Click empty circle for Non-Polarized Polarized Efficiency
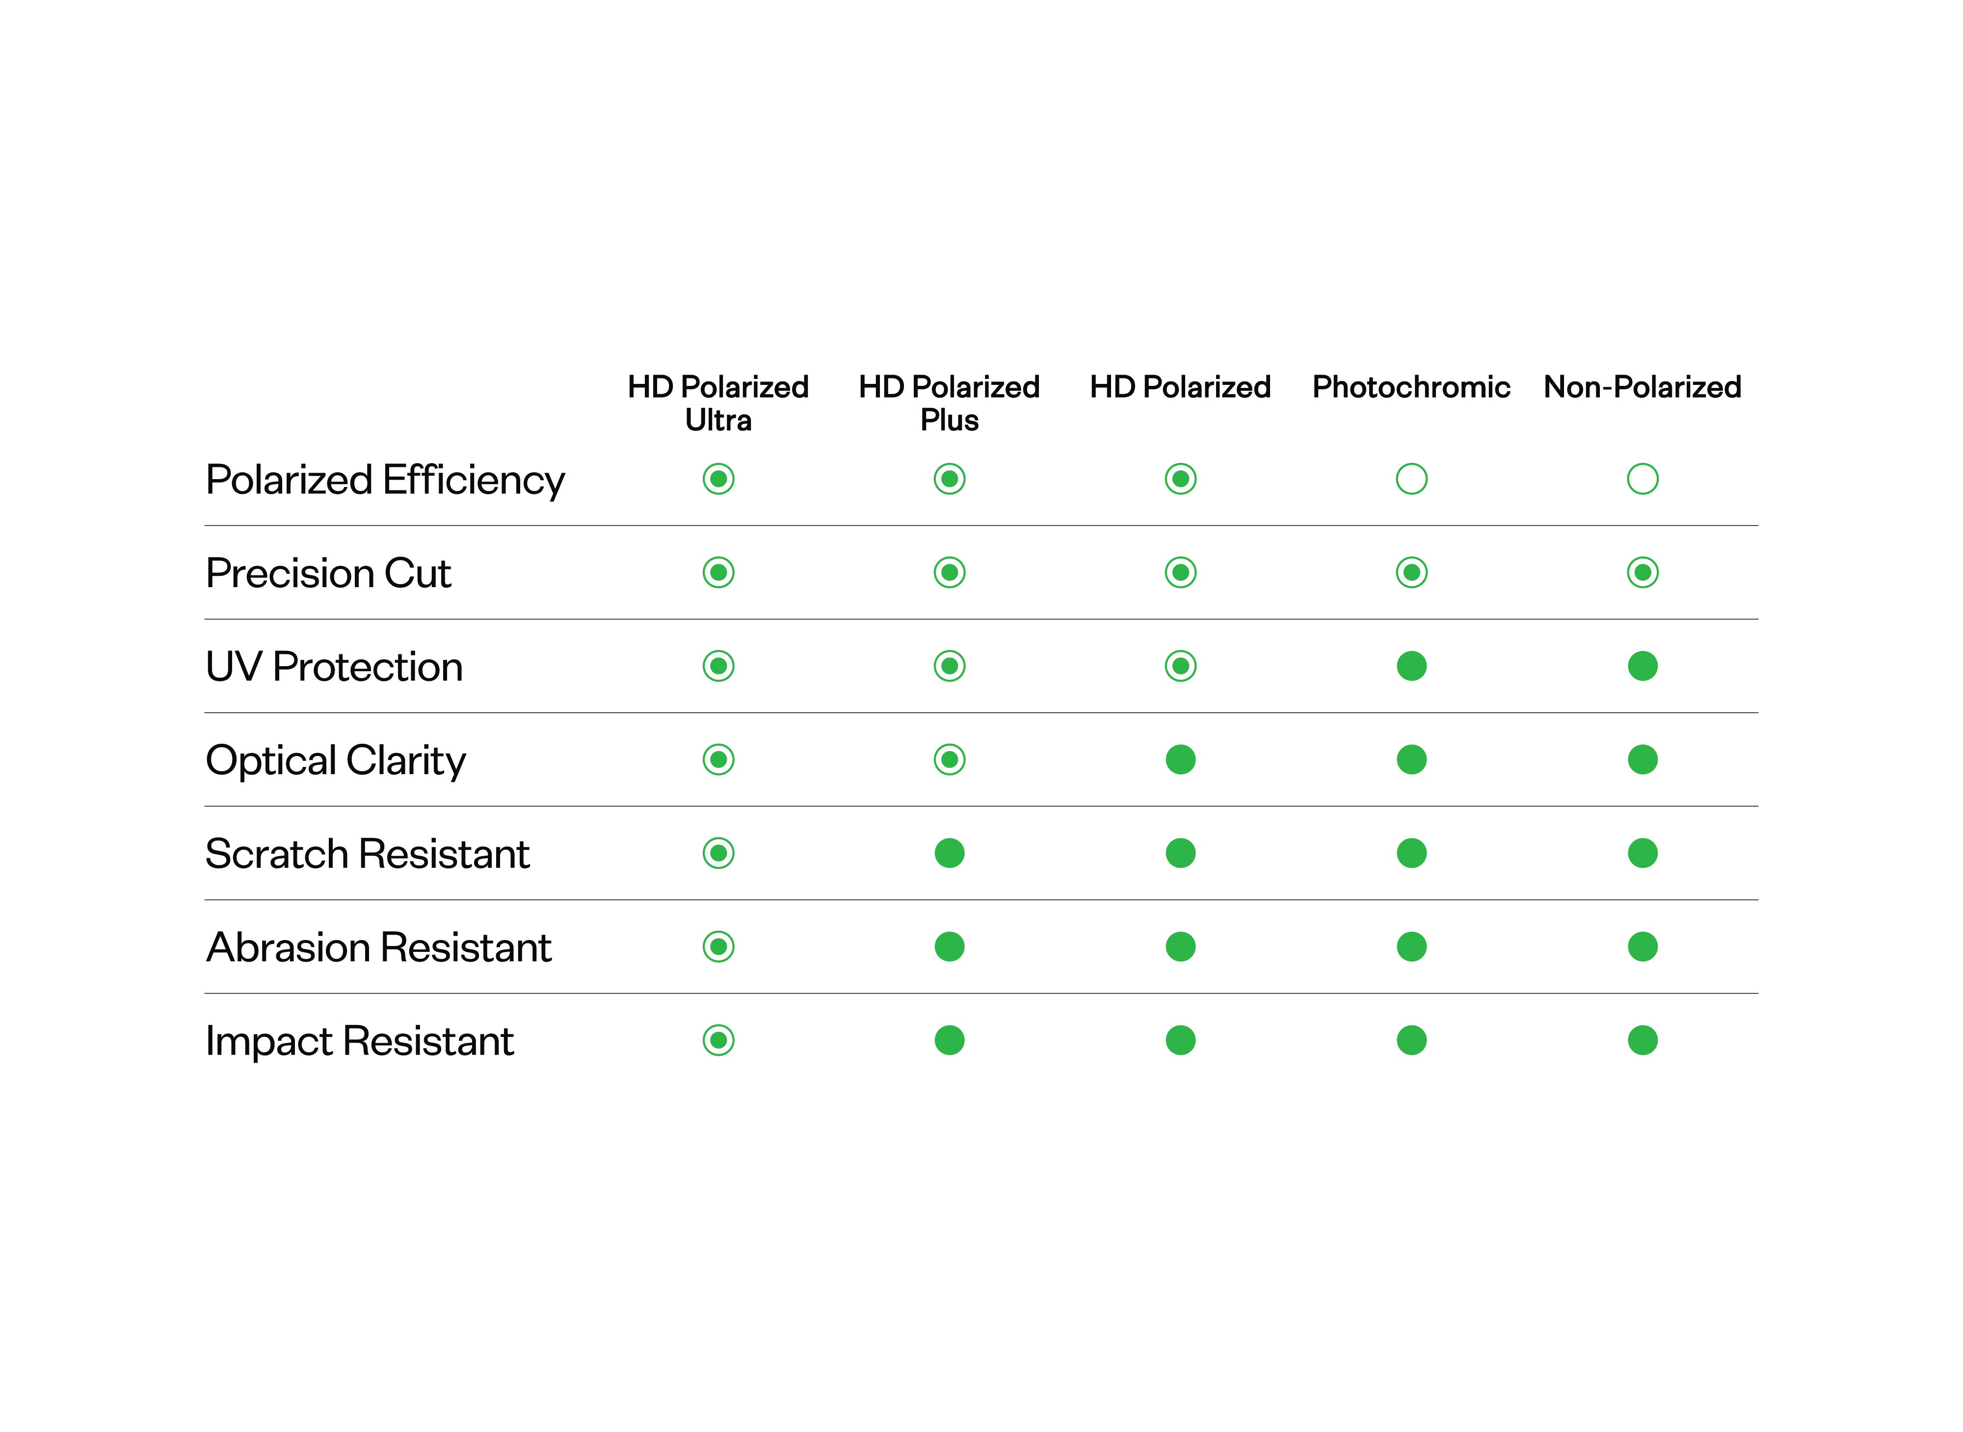 [1643, 479]
